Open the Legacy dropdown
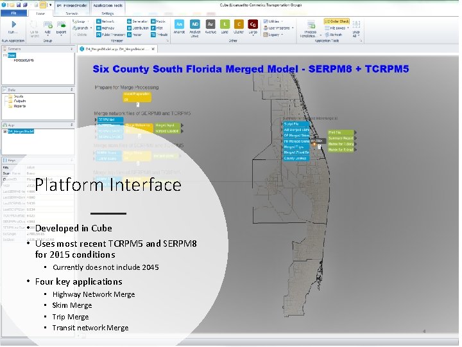 273,35
